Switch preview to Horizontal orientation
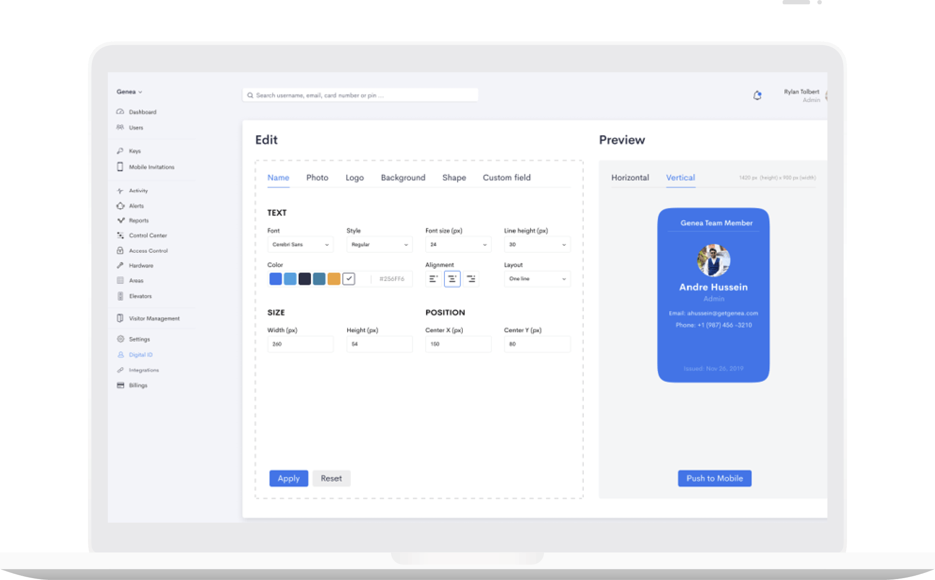This screenshot has width=935, height=580. tap(630, 178)
